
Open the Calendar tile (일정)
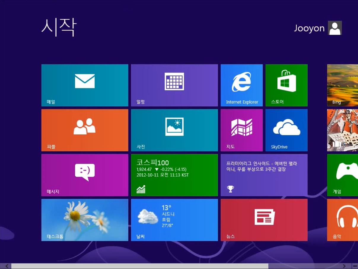[174, 85]
